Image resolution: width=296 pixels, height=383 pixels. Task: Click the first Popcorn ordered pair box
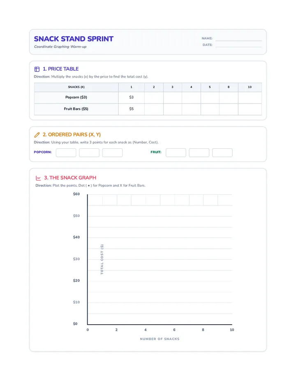(66, 152)
